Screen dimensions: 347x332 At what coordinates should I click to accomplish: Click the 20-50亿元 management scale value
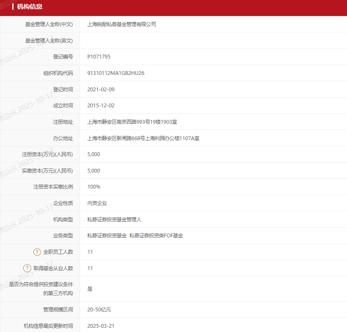pyautogui.click(x=99, y=310)
